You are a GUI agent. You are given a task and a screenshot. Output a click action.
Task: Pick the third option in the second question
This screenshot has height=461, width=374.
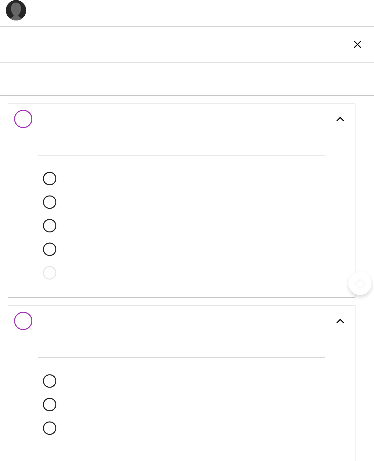50,428
